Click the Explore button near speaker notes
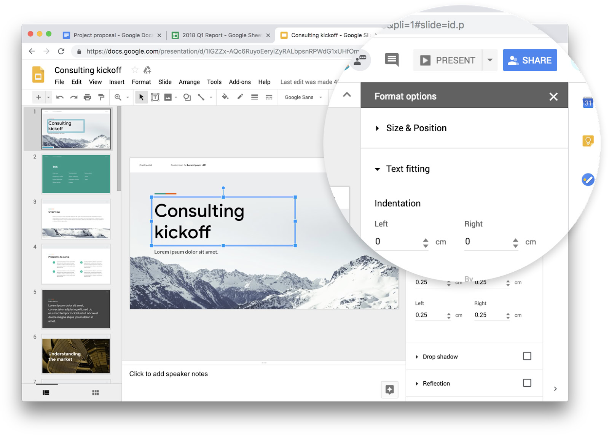This screenshot has height=435, width=609. (390, 389)
